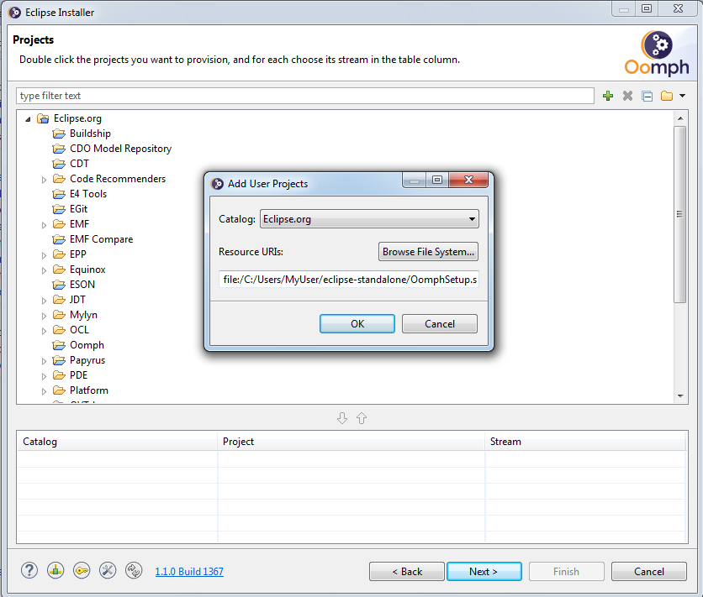This screenshot has width=703, height=597.
Task: Click the Resource URIs text field
Action: tap(349, 280)
